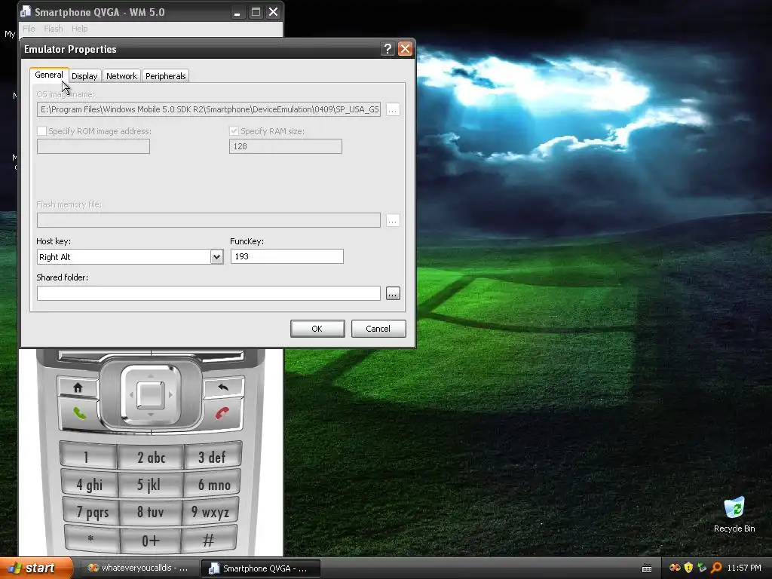The width and height of the screenshot is (772, 579).
Task: Click the RAM size field showing 128
Action: [x=285, y=146]
